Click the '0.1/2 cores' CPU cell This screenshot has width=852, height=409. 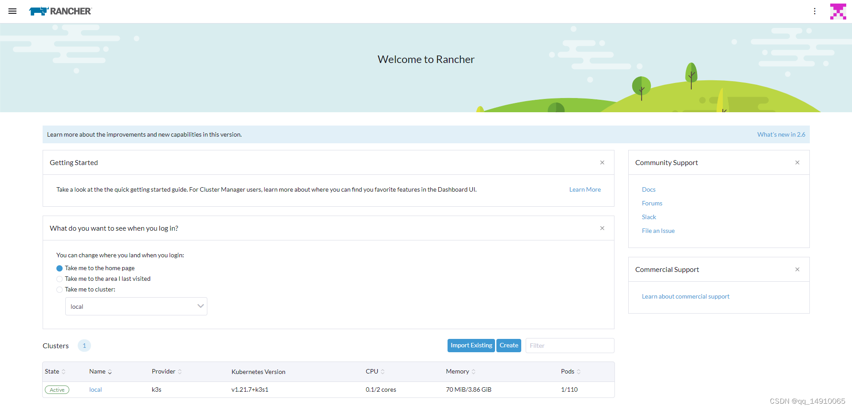click(x=381, y=389)
